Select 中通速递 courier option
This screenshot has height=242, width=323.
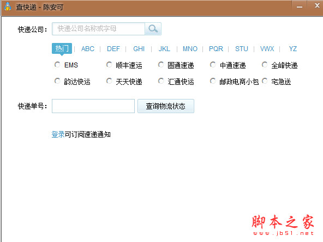213,65
